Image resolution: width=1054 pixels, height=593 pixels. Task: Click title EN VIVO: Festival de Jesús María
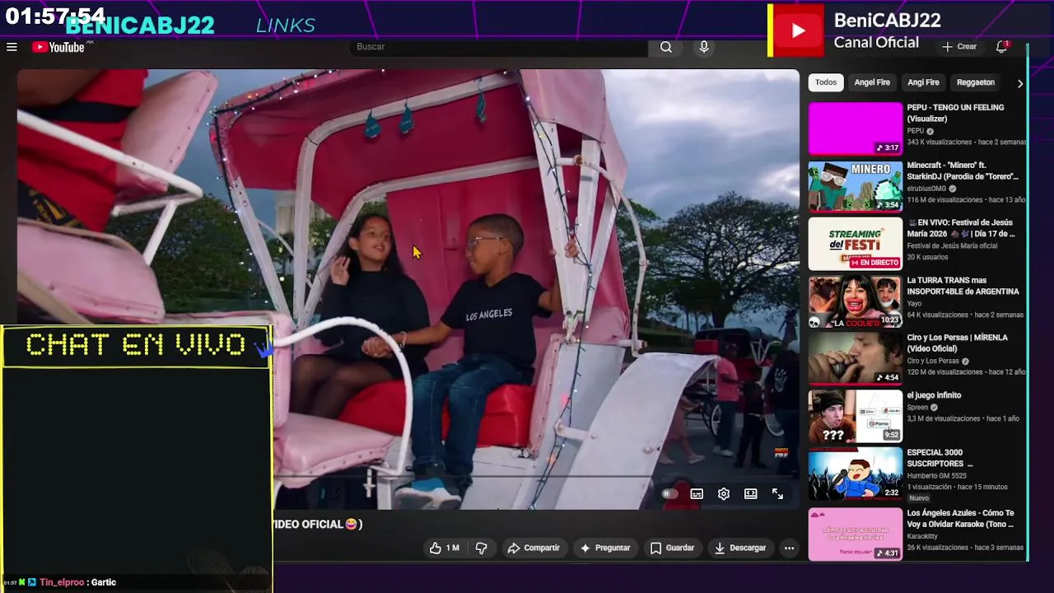pos(961,228)
